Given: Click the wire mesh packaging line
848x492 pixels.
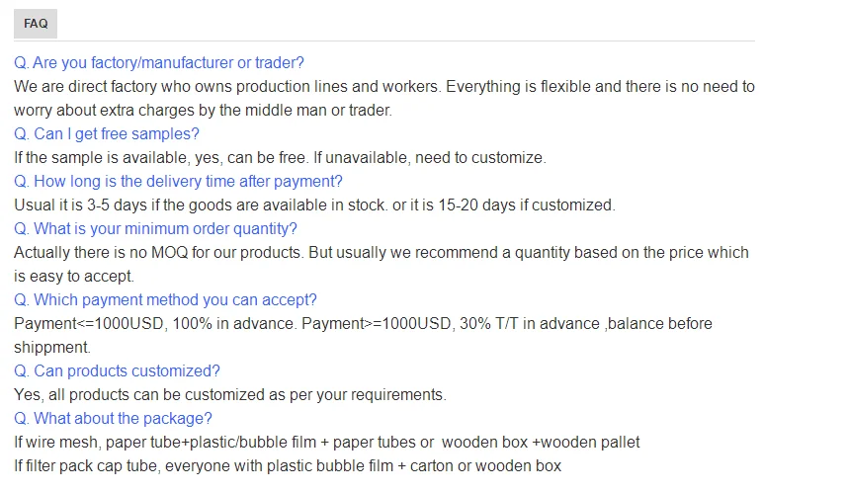Looking at the screenshot, I should coord(327,443).
